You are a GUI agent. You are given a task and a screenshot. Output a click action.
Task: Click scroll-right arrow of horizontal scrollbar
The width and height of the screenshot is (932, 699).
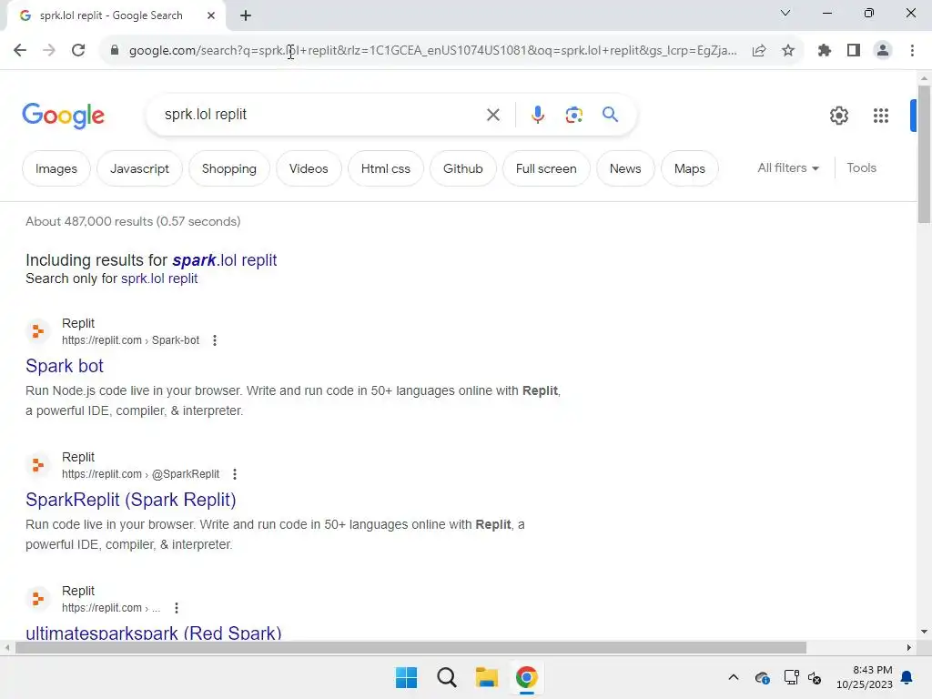point(909,648)
